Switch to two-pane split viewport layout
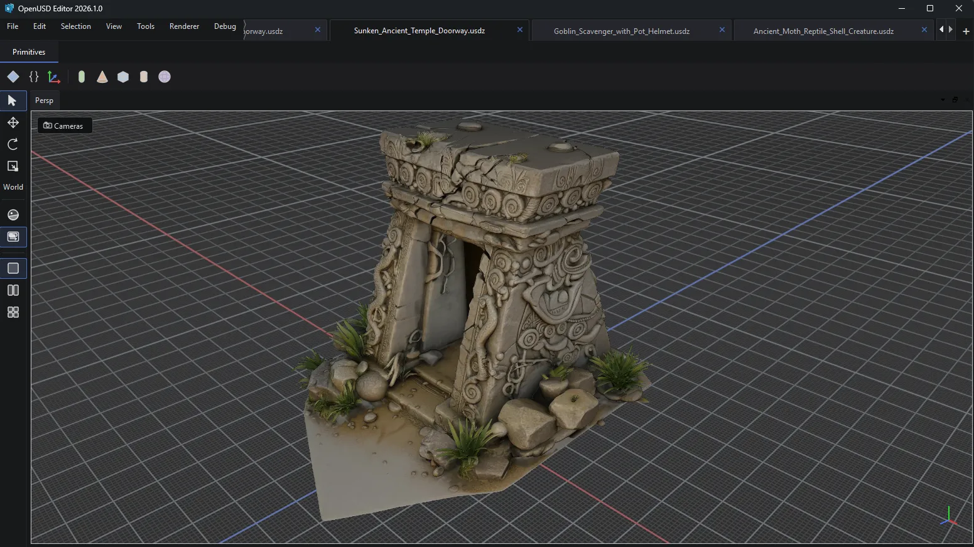Screen dimensions: 974x547 coord(13,290)
